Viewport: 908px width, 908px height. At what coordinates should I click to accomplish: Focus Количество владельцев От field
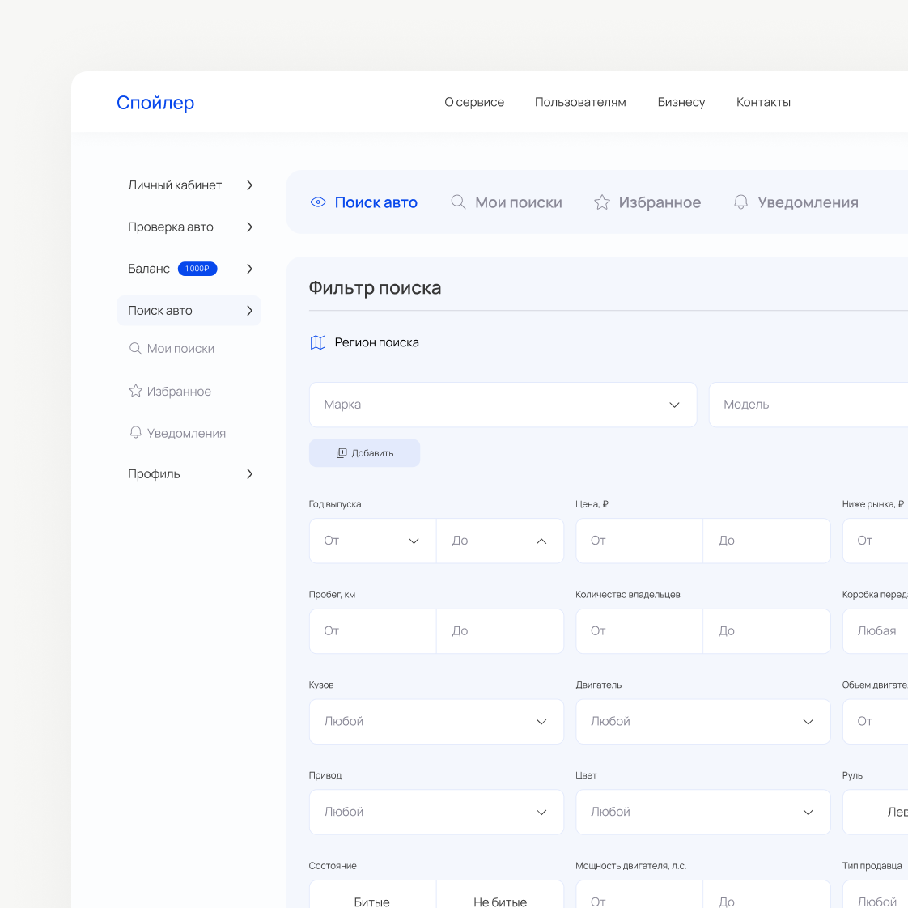tap(639, 631)
